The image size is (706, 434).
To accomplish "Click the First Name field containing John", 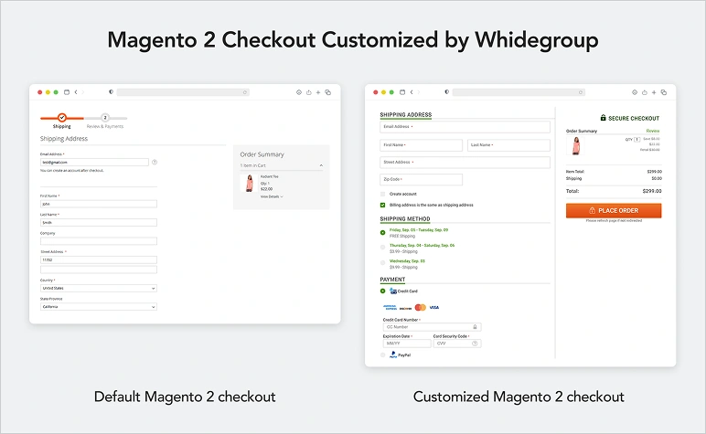I will 99,204.
